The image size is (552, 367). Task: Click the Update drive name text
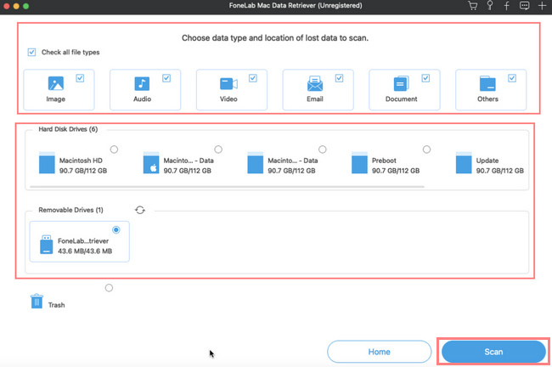(x=487, y=161)
